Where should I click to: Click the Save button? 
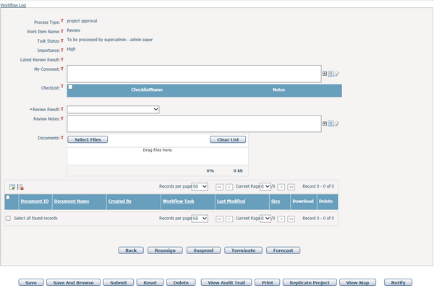[31, 282]
